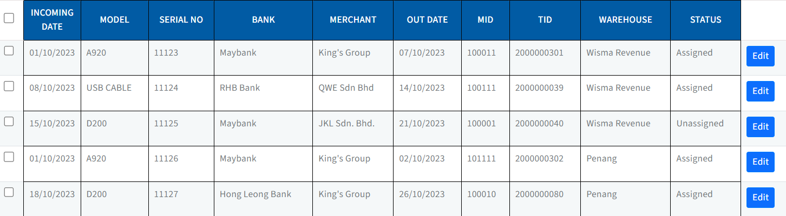786x216 pixels.
Task: Click the Merchant column header
Action: point(352,19)
